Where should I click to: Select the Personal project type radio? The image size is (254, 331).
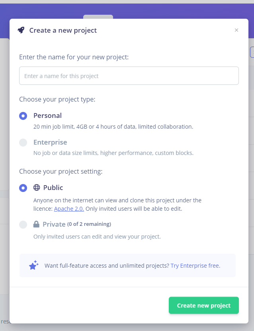click(x=23, y=116)
